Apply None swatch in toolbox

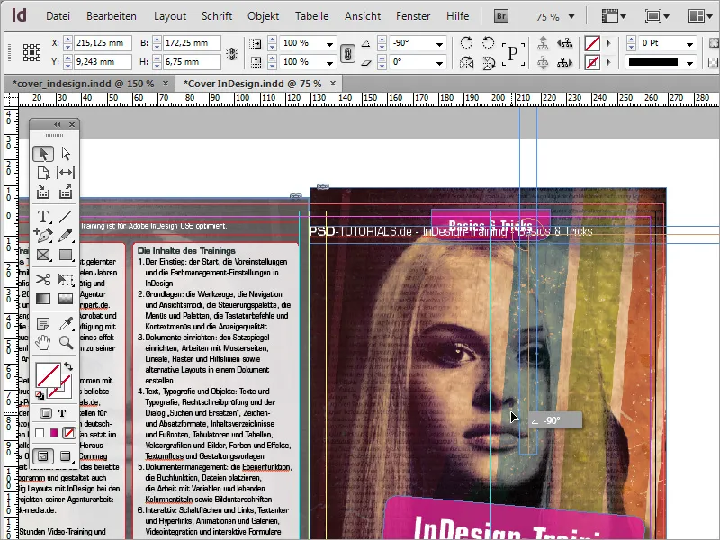pos(69,433)
